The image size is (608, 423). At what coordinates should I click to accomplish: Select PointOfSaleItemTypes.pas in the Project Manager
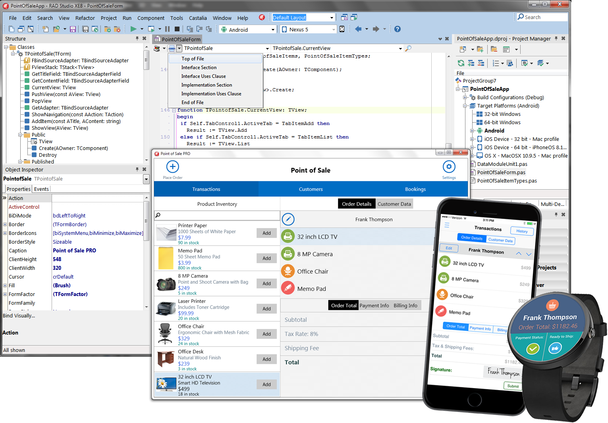(507, 181)
